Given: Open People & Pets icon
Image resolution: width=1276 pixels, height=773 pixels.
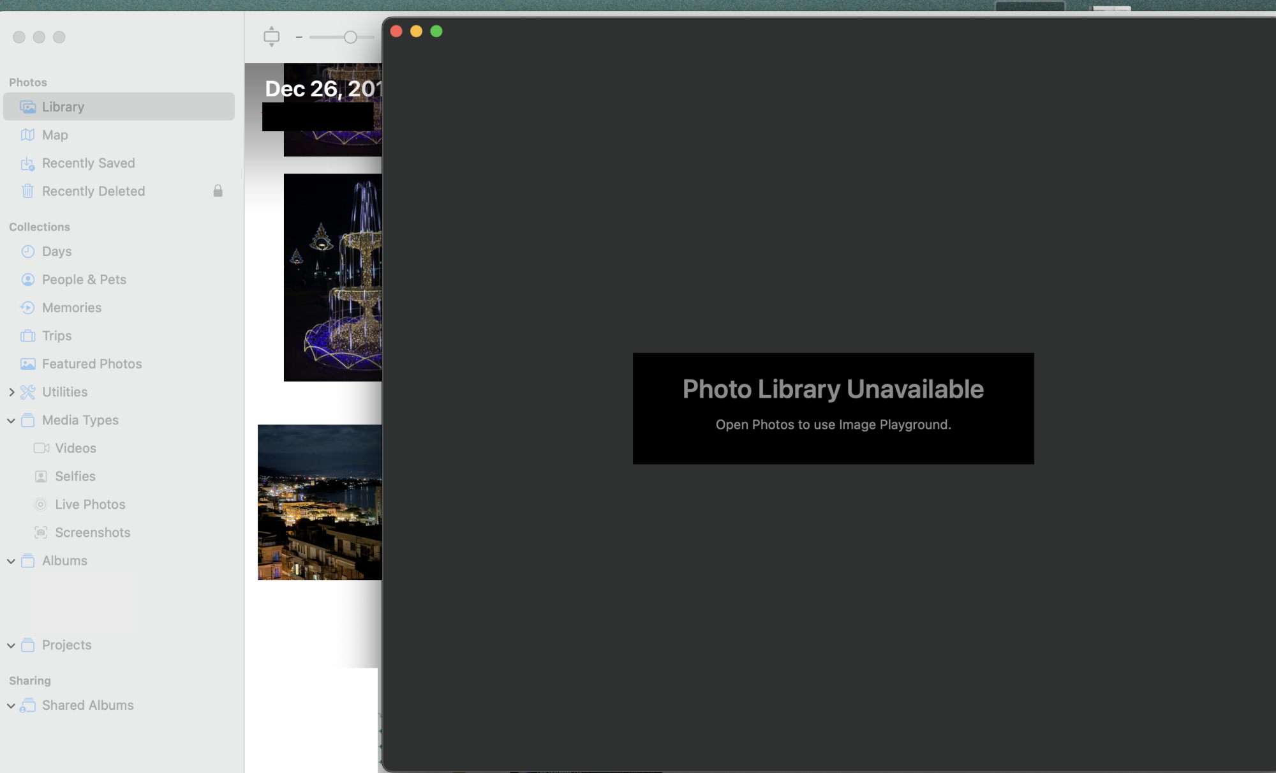Looking at the screenshot, I should pos(27,280).
